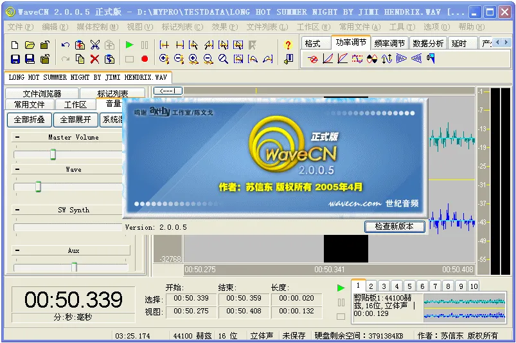Save the file with the floppy disk icon
The width and height of the screenshot is (516, 343).
(15, 59)
